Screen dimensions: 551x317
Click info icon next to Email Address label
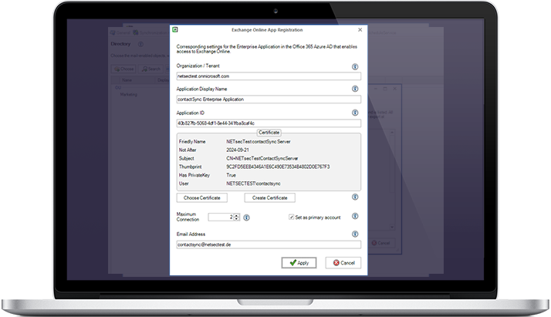(x=355, y=234)
